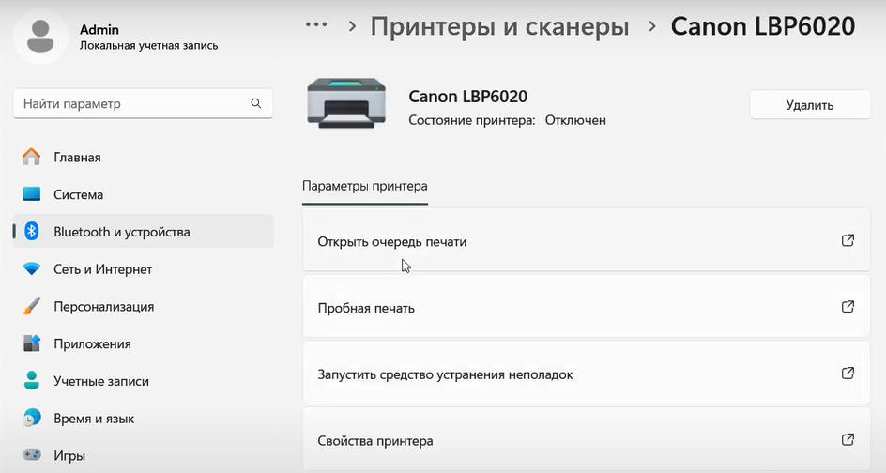
Task: Open Персонализация section
Action: 143,306
